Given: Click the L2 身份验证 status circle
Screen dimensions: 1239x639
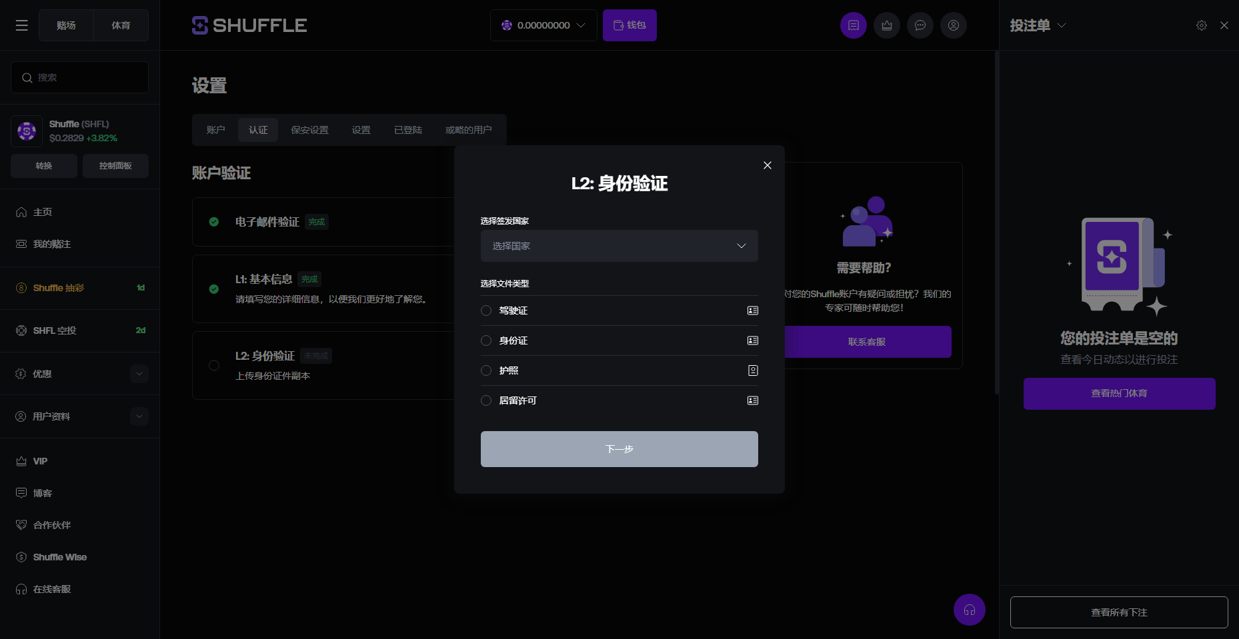Looking at the screenshot, I should (214, 365).
